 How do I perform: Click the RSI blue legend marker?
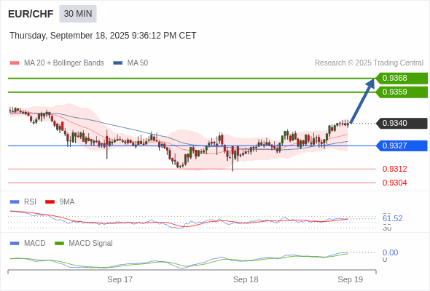pos(15,202)
